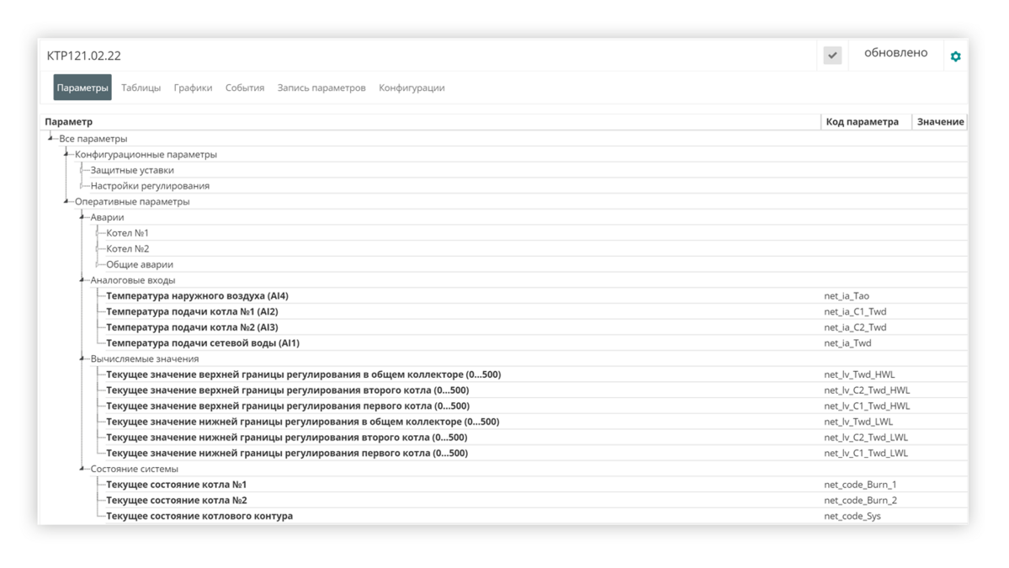Click the КТР121.02.22 device title
Viewport: 1009px width, 568px height.
(83, 56)
